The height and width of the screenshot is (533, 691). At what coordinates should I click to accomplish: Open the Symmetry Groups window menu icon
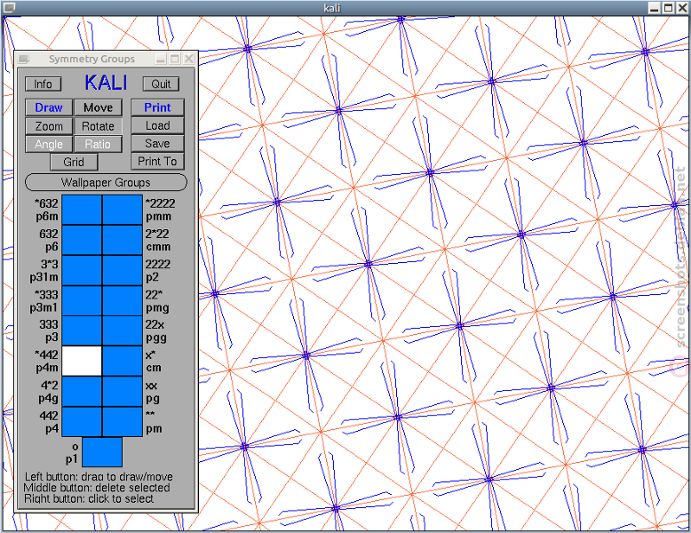tap(23, 59)
